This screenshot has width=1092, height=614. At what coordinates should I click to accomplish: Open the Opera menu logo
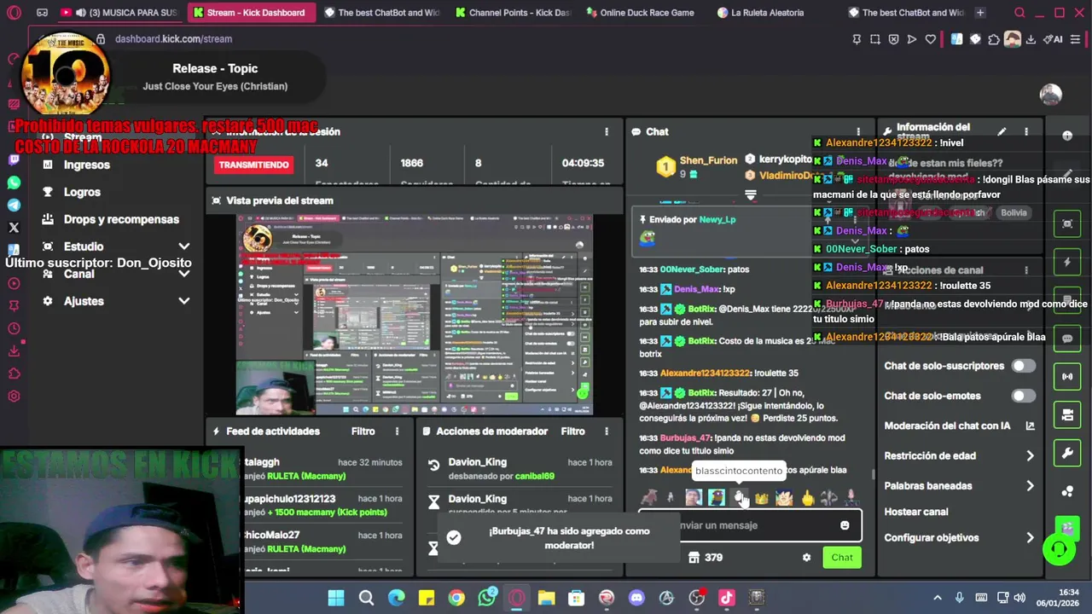click(14, 13)
